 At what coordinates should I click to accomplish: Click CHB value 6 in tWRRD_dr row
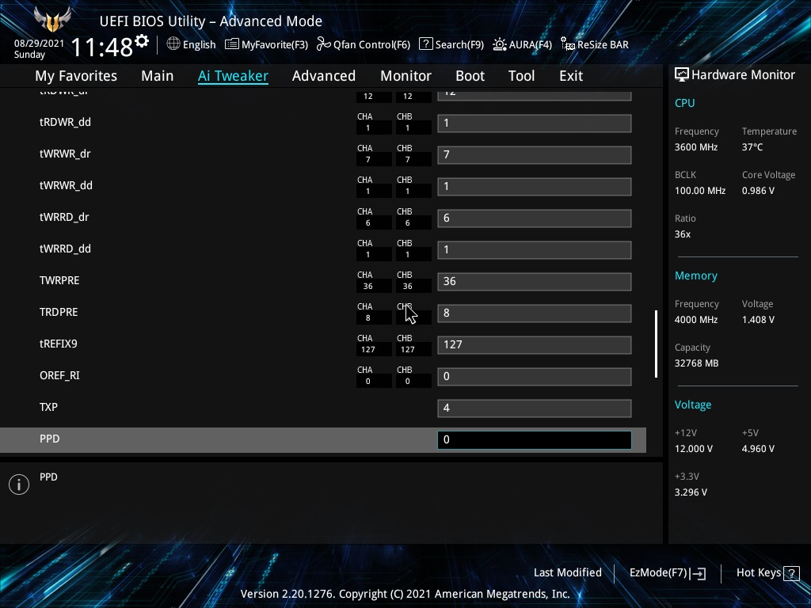[x=408, y=222]
